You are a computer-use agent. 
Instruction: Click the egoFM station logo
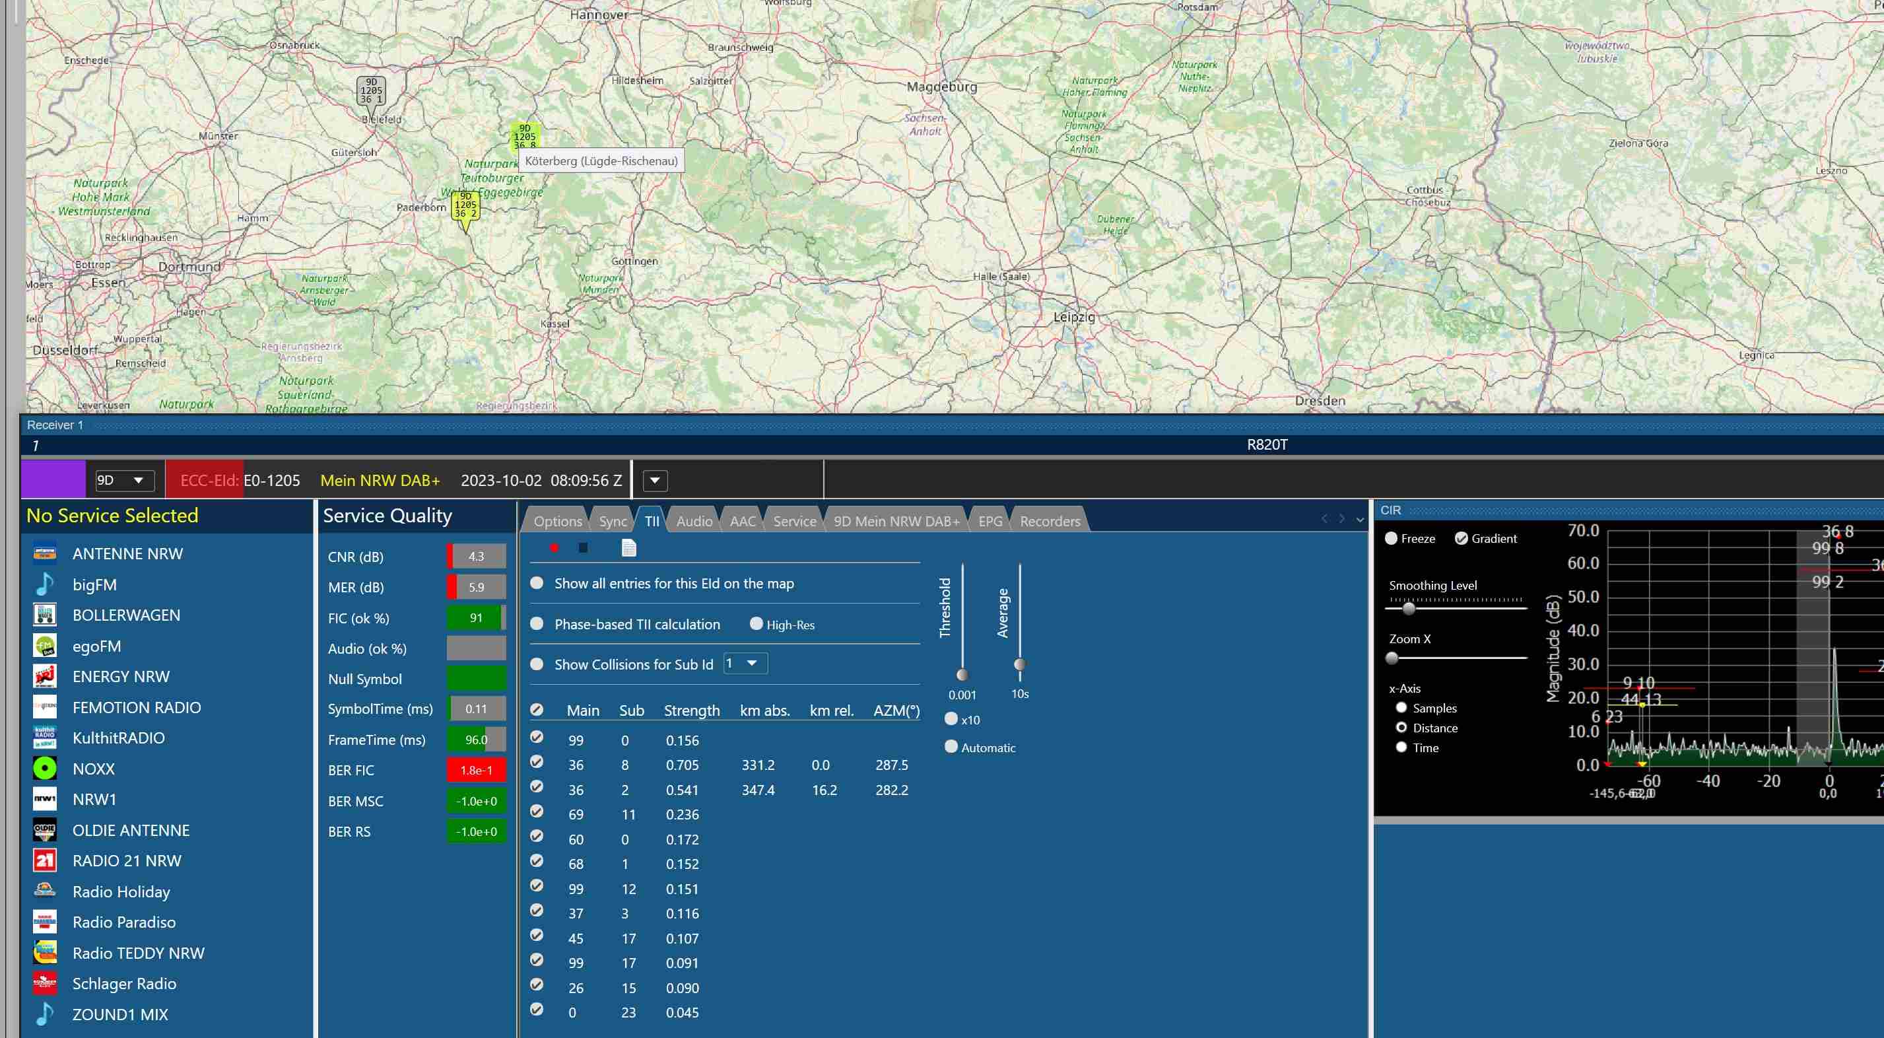45,645
